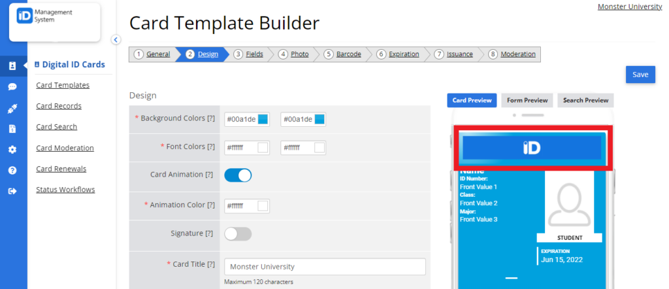
Task: Enable the Signature toggle
Action: (238, 234)
